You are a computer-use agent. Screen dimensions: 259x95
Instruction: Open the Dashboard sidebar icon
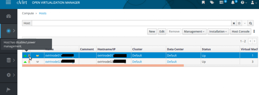click(9, 16)
